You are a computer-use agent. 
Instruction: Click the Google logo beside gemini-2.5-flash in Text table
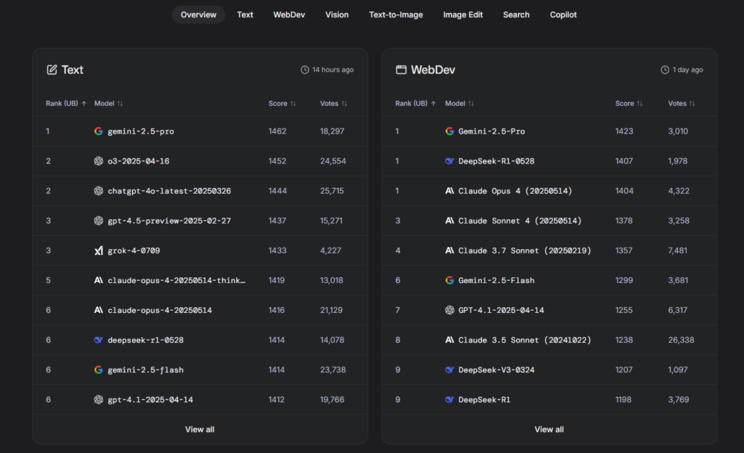click(x=98, y=370)
